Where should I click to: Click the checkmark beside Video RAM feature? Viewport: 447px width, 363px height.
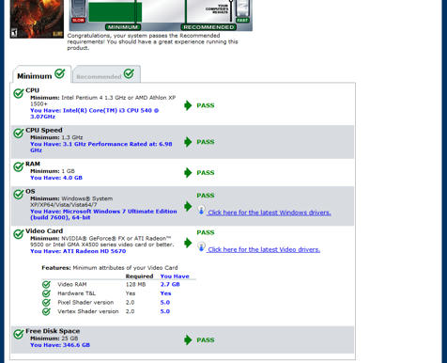click(x=46, y=284)
